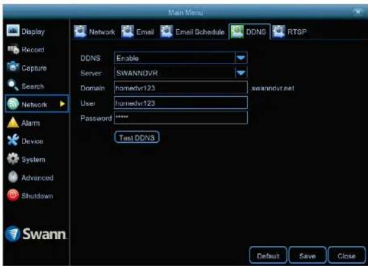
Task: Click the Close button
Action: 347,255
